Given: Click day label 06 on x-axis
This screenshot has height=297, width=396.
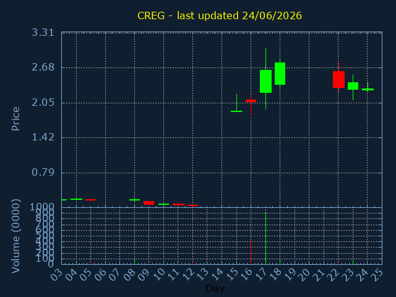Looking at the screenshot, I should click(100, 275).
